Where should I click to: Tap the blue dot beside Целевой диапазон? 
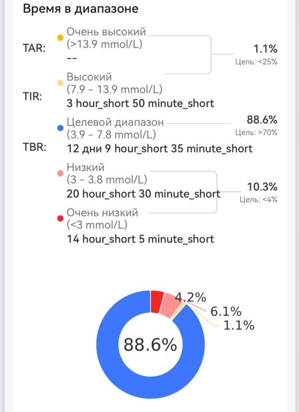click(x=60, y=128)
